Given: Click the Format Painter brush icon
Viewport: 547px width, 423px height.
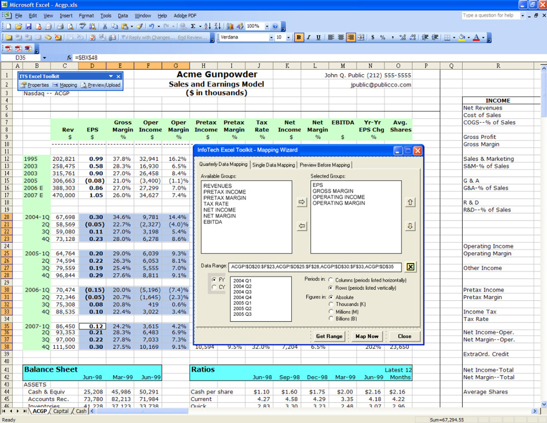Looking at the screenshot, I should pyautogui.click(x=140, y=26).
